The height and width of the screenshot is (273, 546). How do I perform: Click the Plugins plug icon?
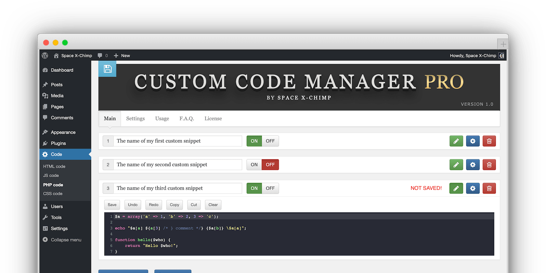(x=45, y=143)
